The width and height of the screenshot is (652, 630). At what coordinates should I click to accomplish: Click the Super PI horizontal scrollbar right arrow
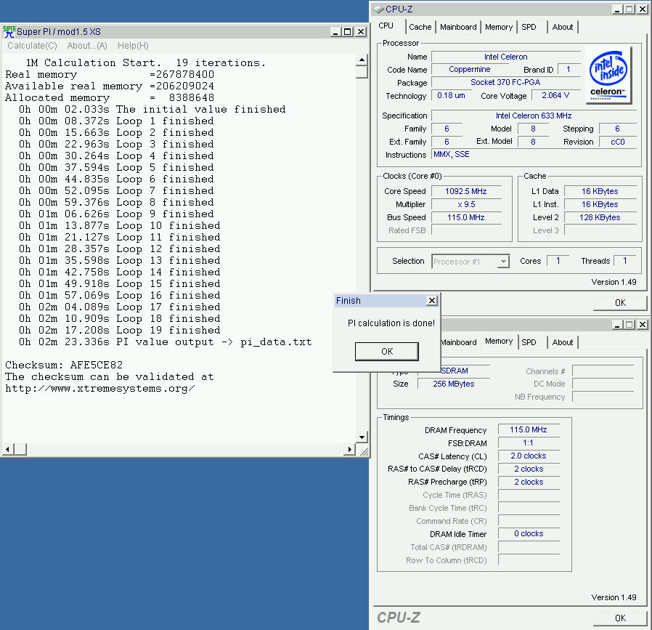click(x=350, y=449)
